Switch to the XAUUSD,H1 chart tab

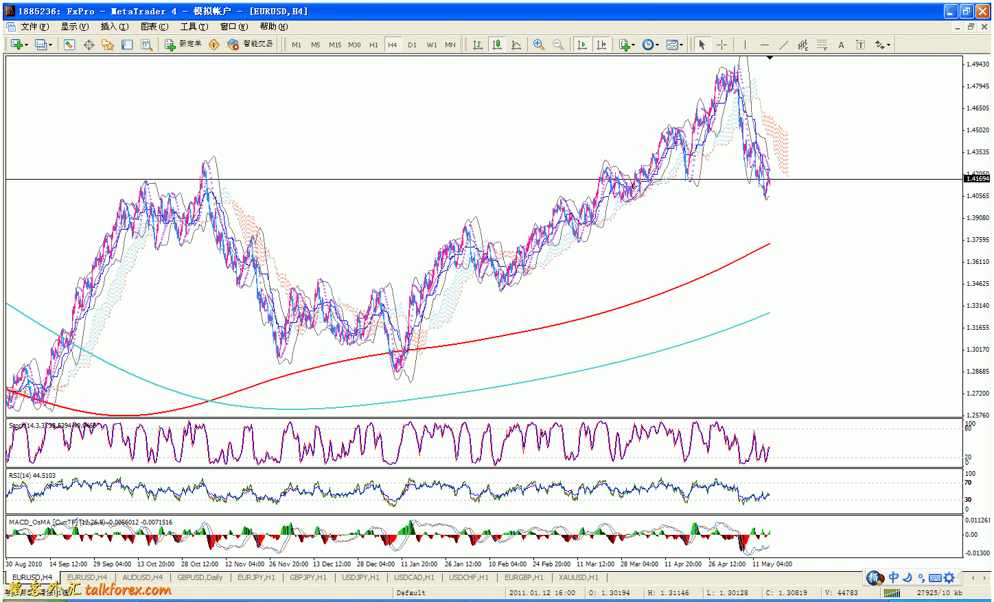pos(578,577)
